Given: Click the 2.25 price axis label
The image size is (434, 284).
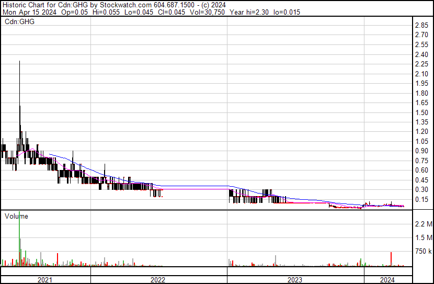Looking at the screenshot, I should click(421, 64).
